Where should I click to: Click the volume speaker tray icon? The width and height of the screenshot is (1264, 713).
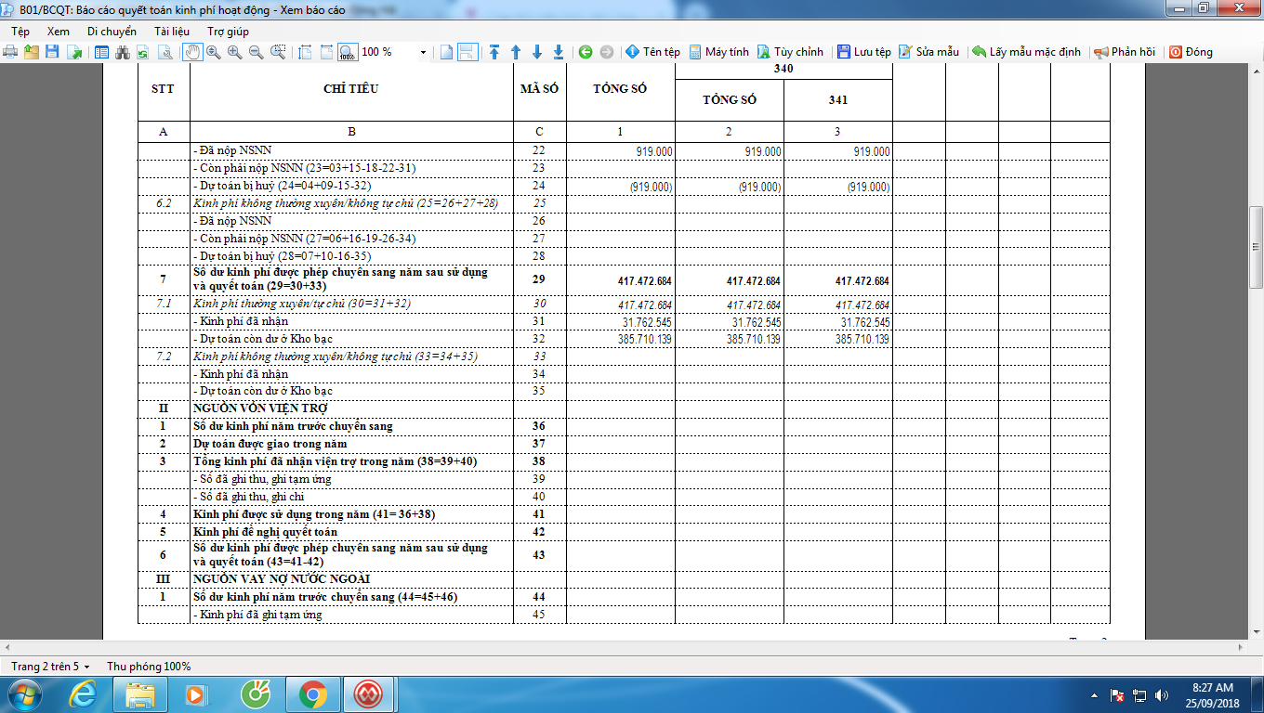(x=1162, y=694)
